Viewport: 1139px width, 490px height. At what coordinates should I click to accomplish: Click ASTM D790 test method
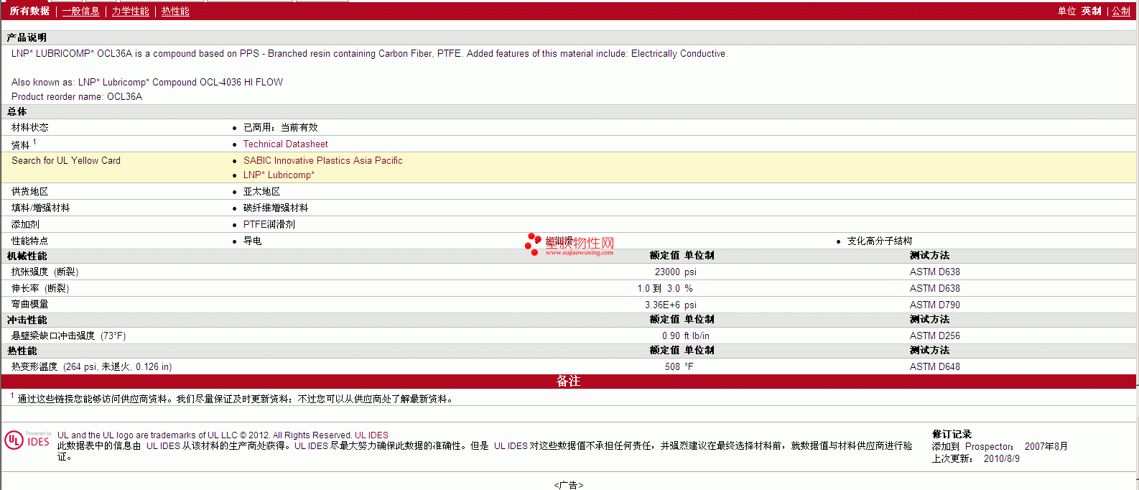point(934,305)
